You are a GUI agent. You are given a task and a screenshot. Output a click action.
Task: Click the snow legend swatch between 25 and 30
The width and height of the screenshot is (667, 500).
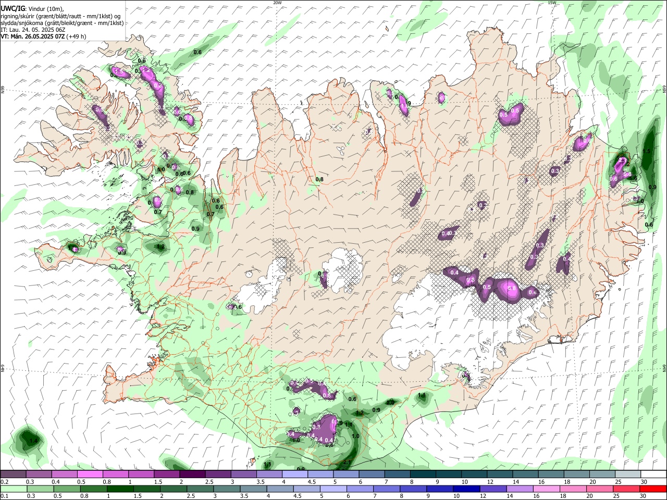[627, 474]
